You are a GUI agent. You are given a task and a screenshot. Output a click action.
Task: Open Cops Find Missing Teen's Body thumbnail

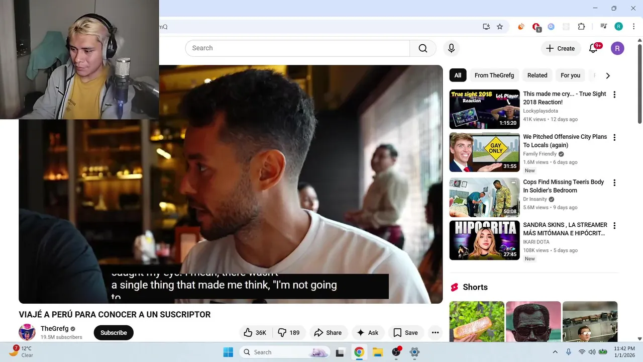[484, 197]
